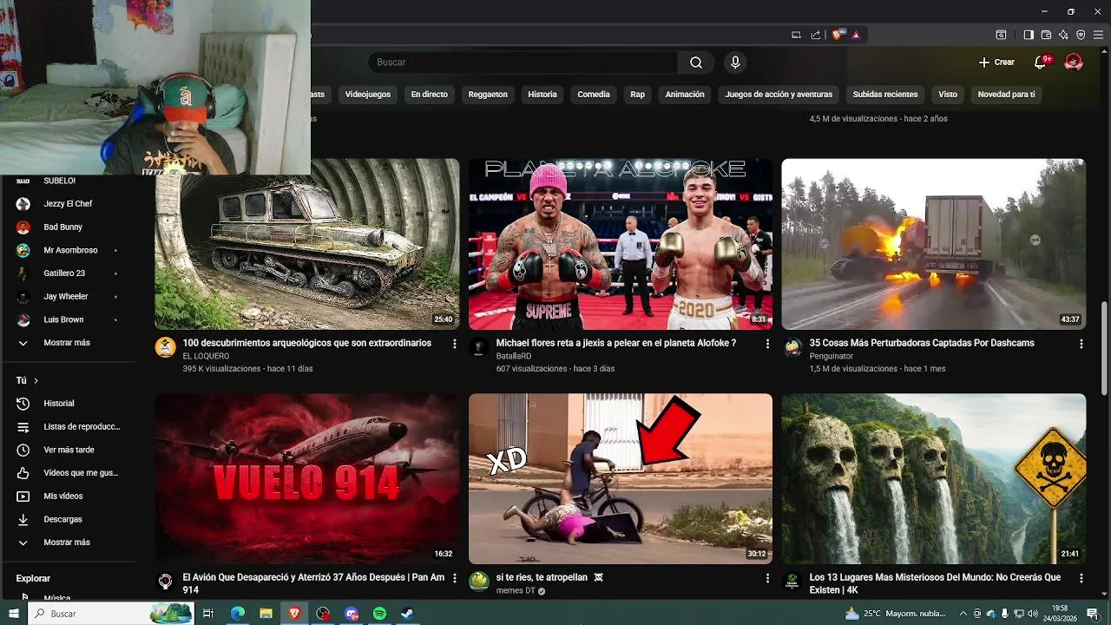The height and width of the screenshot is (625, 1111).
Task: Select the Rap filter chip
Action: pos(638,94)
